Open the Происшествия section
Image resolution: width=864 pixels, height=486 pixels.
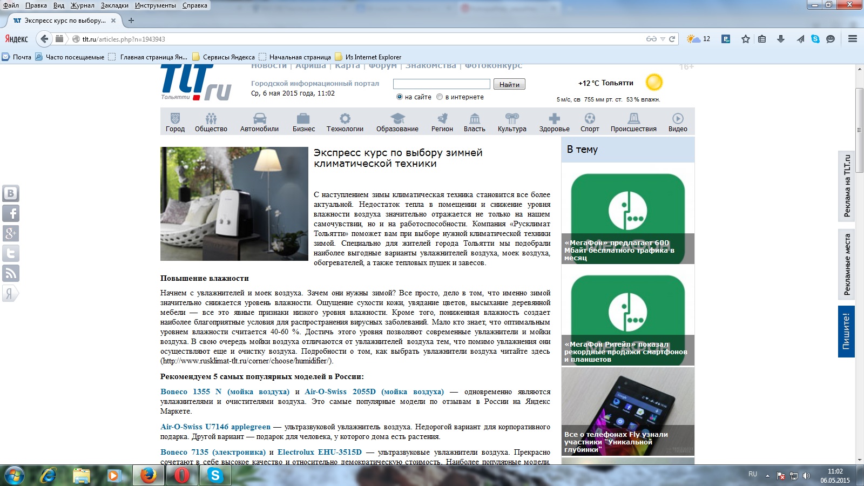pyautogui.click(x=633, y=122)
